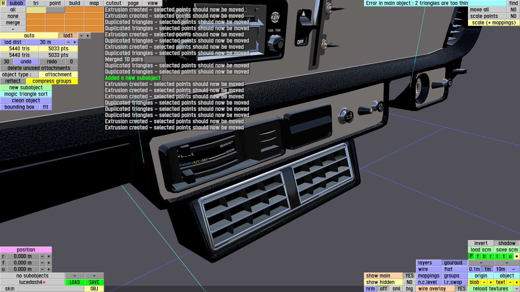520x292 pixels.
Task: Open the object type attachment selector
Action: point(58,75)
